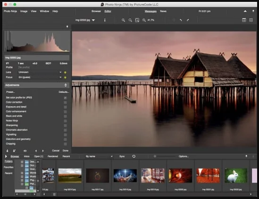This screenshot has width=259, height=199.
Task: Select the dark apple logo thumbnail
Action: click(98, 175)
